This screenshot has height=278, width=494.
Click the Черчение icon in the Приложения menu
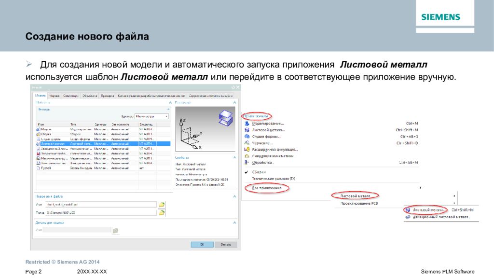pyautogui.click(x=247, y=143)
